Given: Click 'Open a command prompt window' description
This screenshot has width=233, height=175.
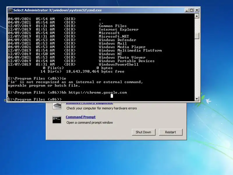Looking at the screenshot, I should (90, 123).
